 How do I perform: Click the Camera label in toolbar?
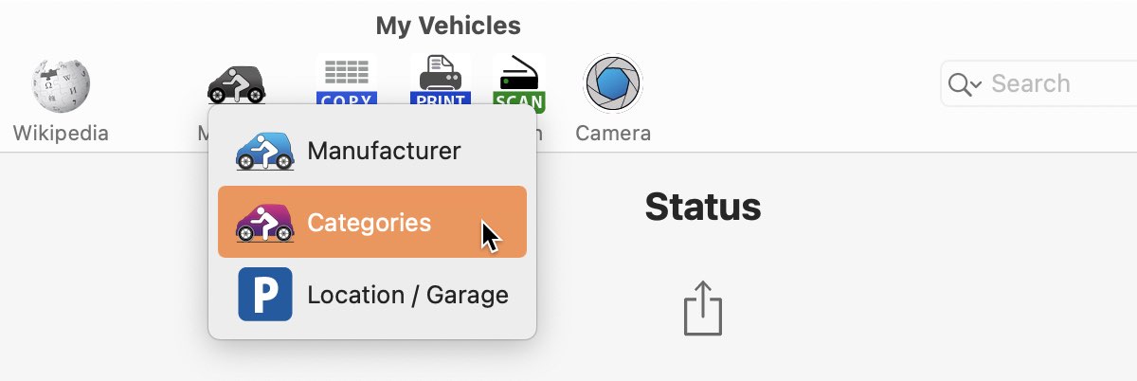click(x=613, y=134)
